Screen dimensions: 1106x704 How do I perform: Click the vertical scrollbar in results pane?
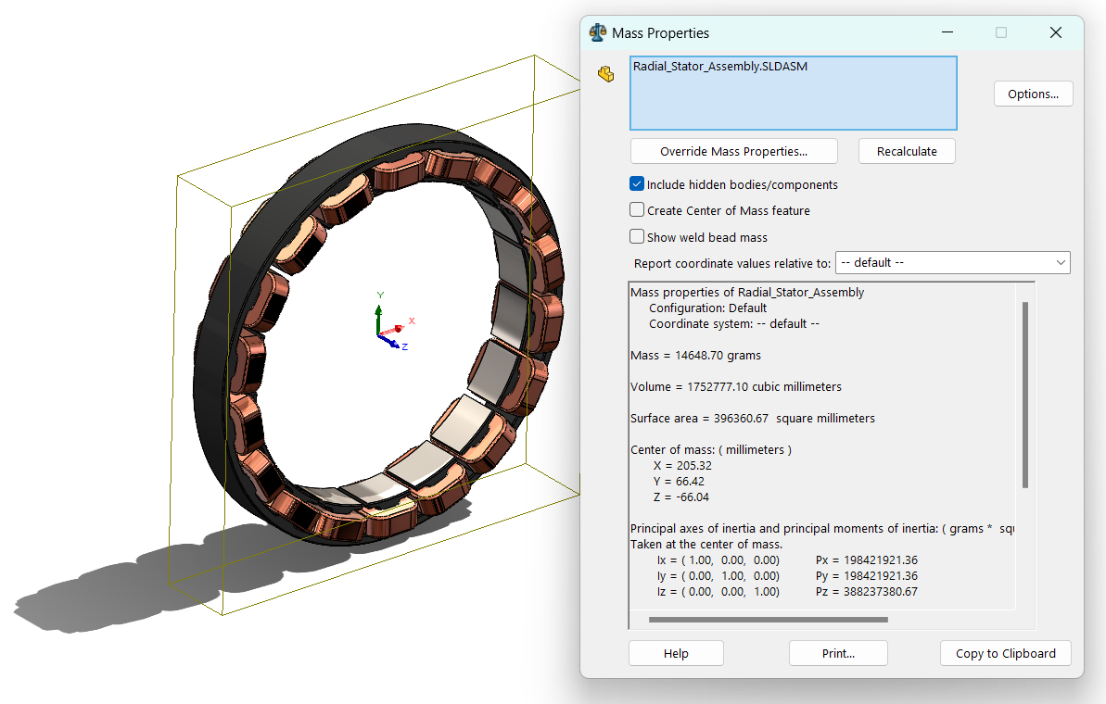click(x=1024, y=394)
